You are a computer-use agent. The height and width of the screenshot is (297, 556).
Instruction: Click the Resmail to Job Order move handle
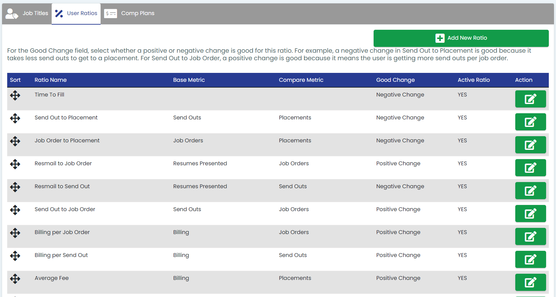pyautogui.click(x=15, y=164)
